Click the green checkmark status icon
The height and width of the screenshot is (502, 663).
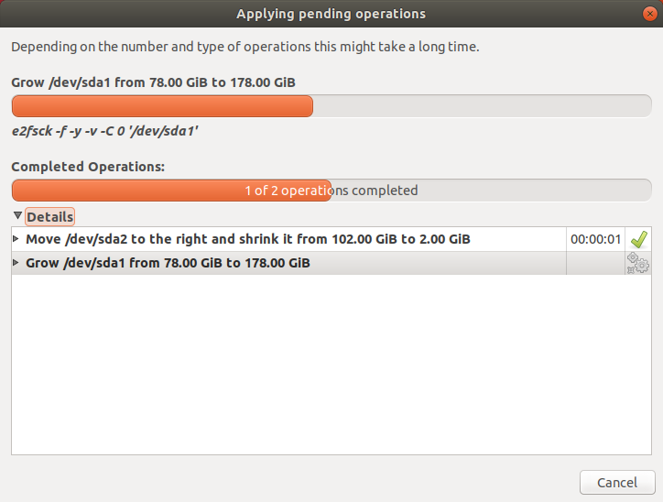pyautogui.click(x=639, y=239)
